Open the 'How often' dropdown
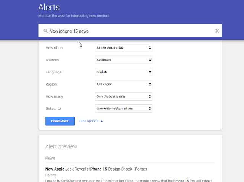This screenshot has width=244, height=182. [x=124, y=48]
